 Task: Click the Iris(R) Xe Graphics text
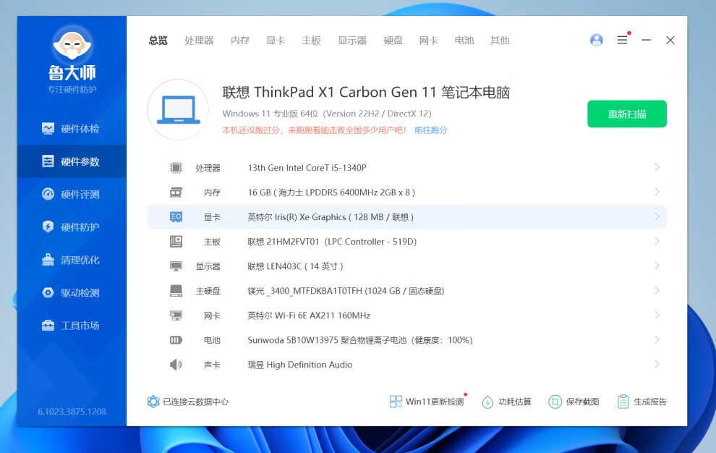pyautogui.click(x=331, y=217)
